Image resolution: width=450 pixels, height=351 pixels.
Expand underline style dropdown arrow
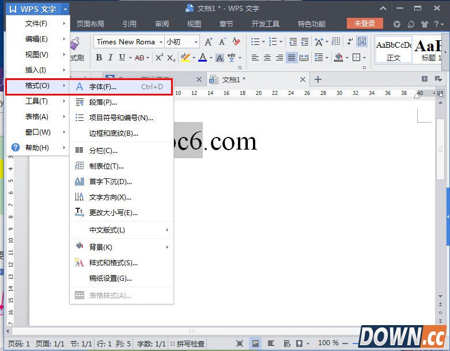click(131, 58)
